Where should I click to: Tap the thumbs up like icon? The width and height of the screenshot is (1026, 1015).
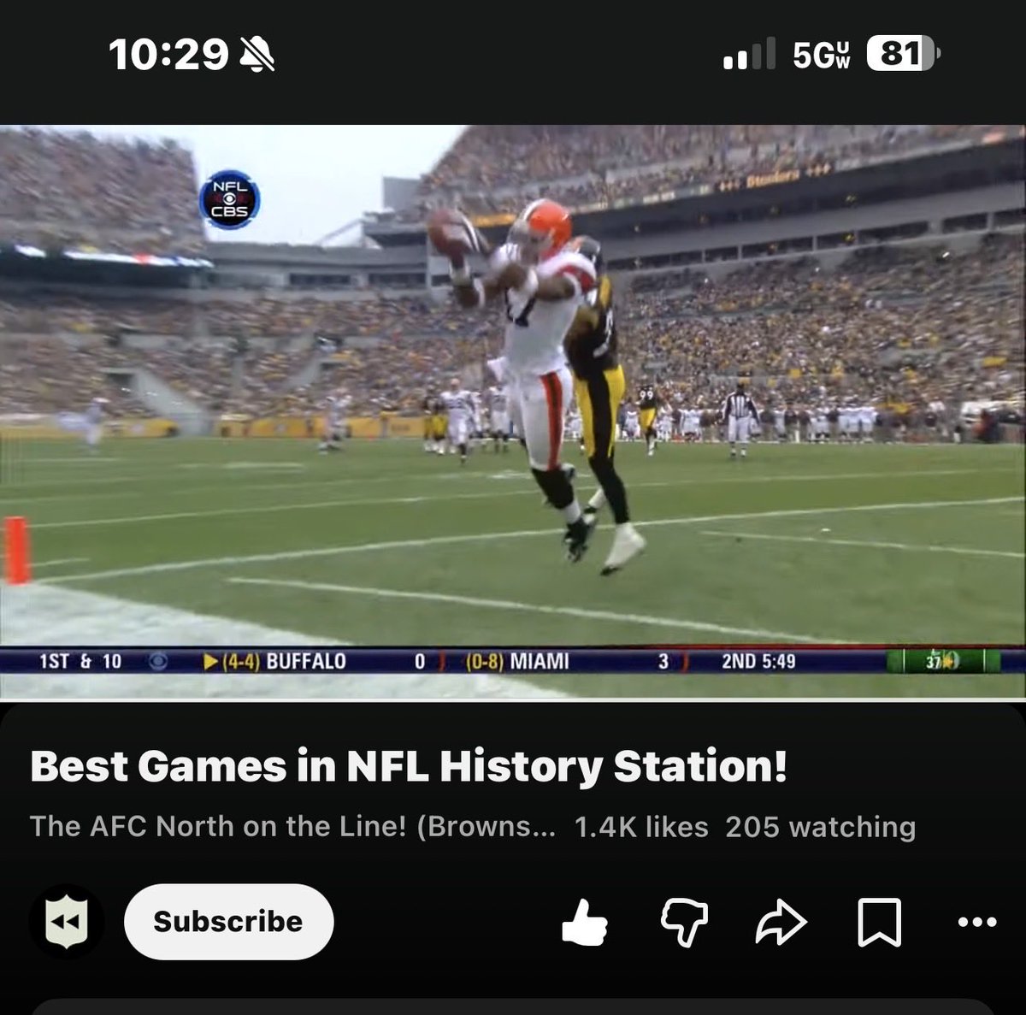[584, 922]
